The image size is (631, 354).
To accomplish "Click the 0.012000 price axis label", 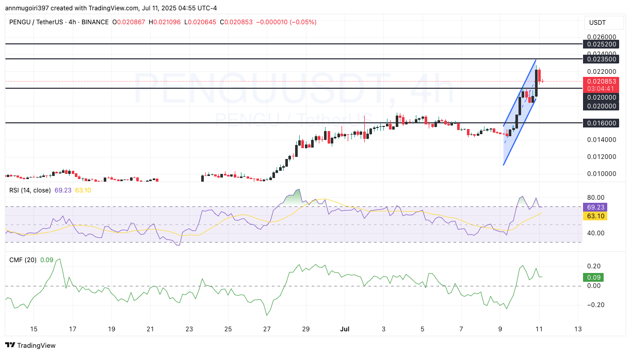I will 602,156.
